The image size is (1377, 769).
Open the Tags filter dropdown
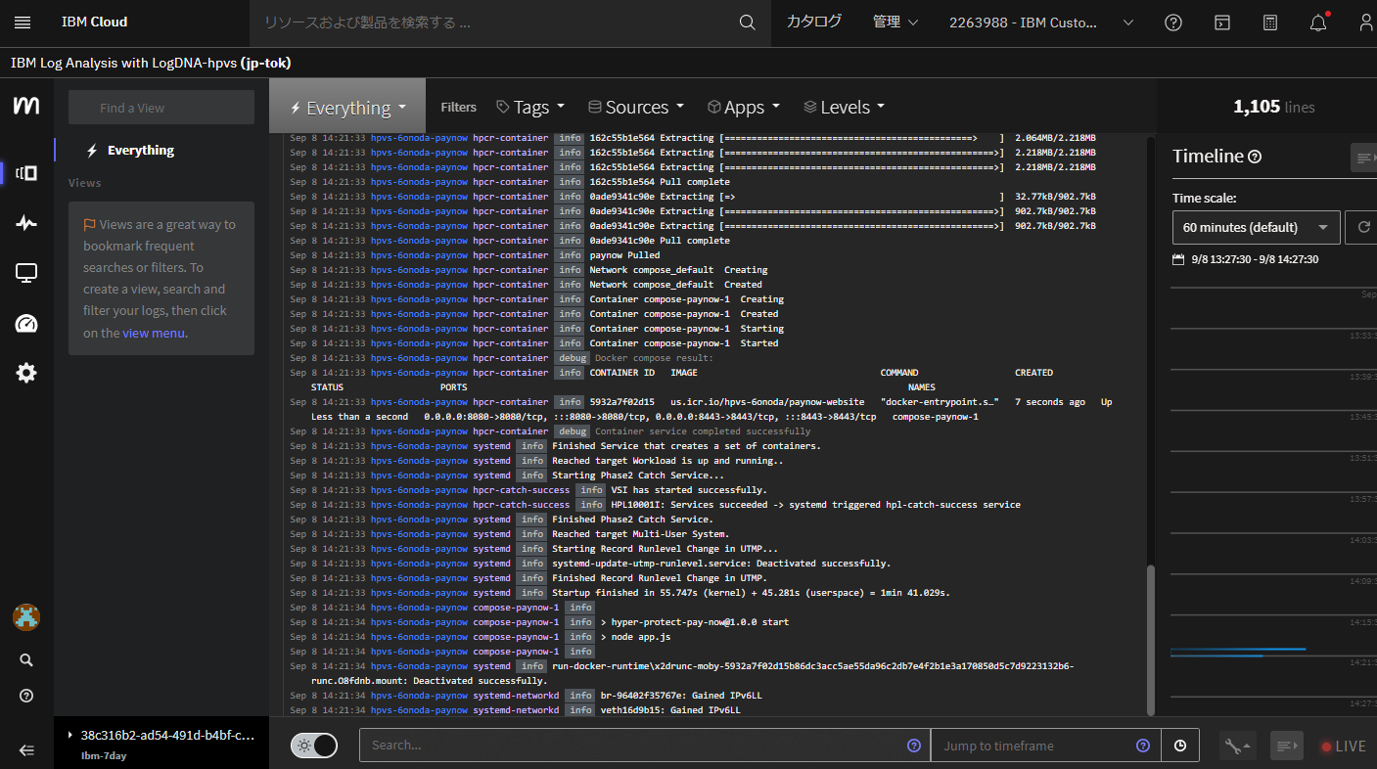point(530,107)
